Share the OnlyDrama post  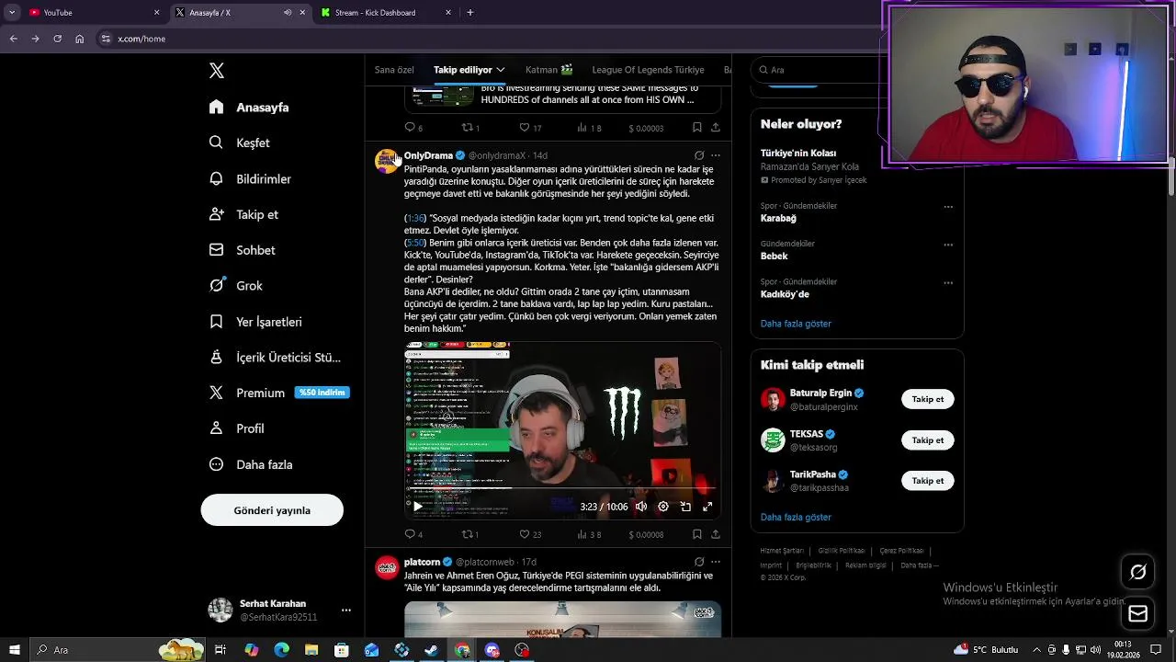pyautogui.click(x=716, y=534)
